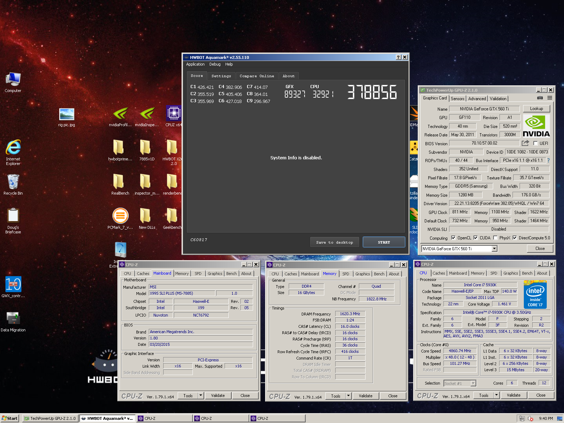The height and width of the screenshot is (423, 564).
Task: Toggle the DirectCompute 5.0 checkbox
Action: coord(515,238)
